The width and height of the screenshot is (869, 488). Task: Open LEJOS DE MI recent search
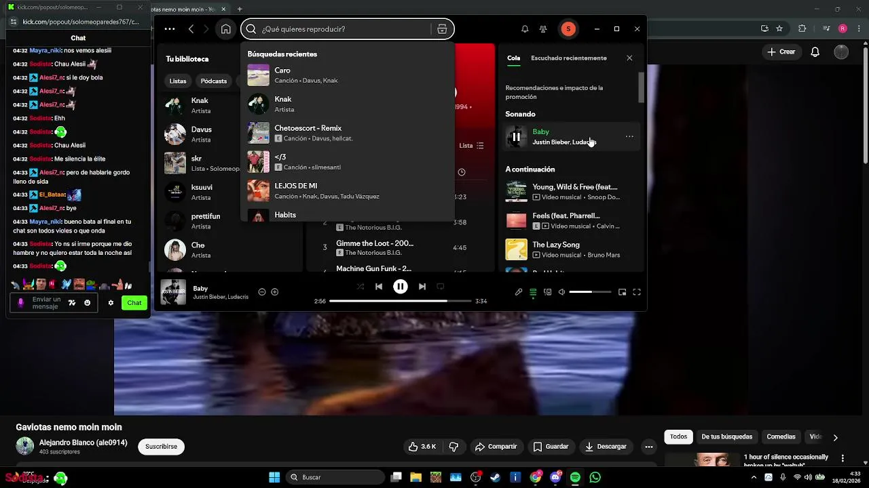(x=347, y=190)
